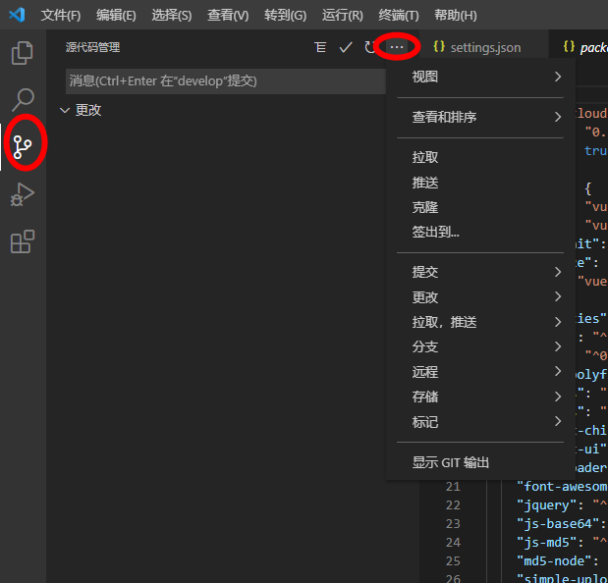Open the Search view in activity bar
This screenshot has height=583, width=608.
[23, 99]
